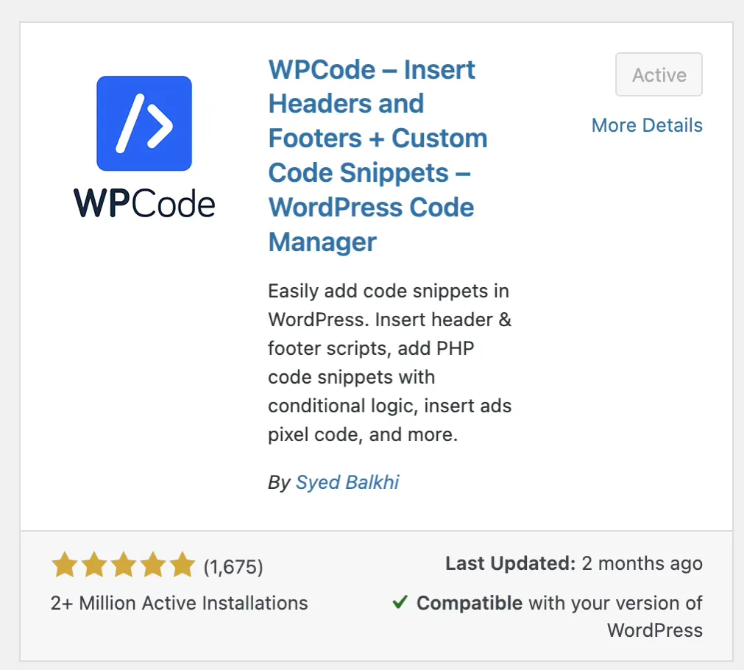Select the second gold rating star
The image size is (744, 670).
(94, 565)
